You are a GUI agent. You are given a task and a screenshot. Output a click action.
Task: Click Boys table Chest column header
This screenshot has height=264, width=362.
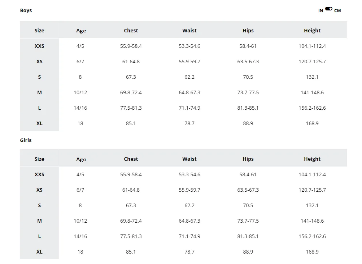pyautogui.click(x=131, y=31)
